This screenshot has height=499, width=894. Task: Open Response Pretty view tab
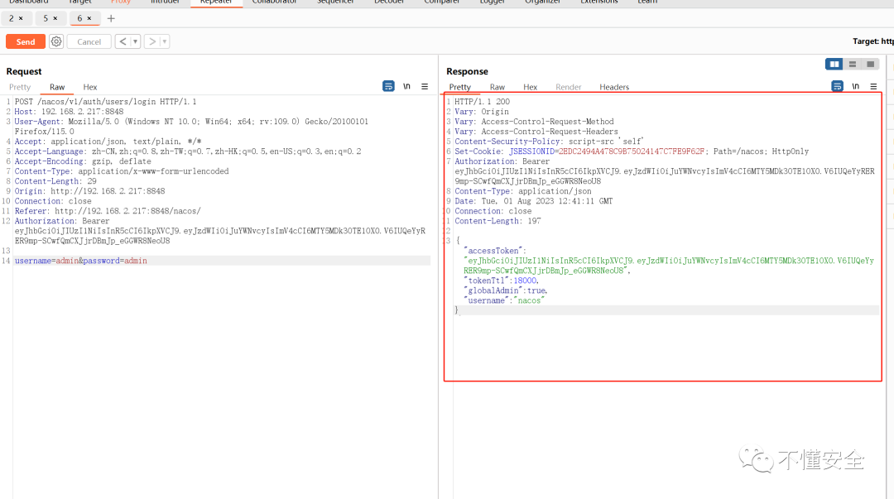click(460, 87)
